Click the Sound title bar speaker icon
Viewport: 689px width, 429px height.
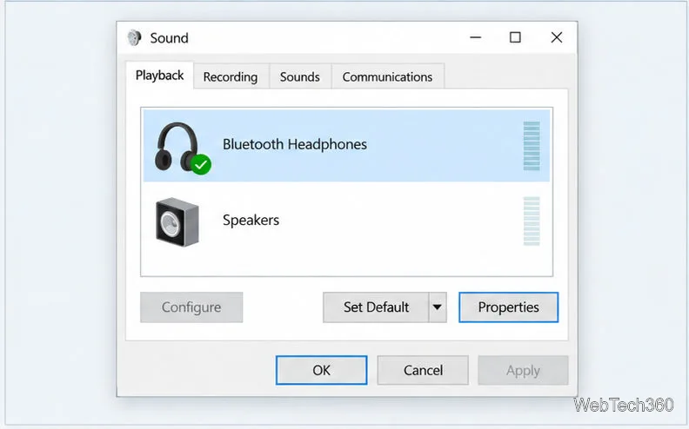(134, 37)
